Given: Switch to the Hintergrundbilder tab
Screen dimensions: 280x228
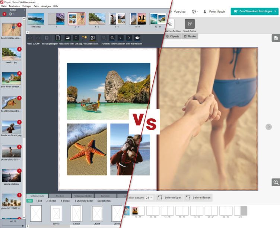Looking at the screenshot, I should tap(83, 196).
